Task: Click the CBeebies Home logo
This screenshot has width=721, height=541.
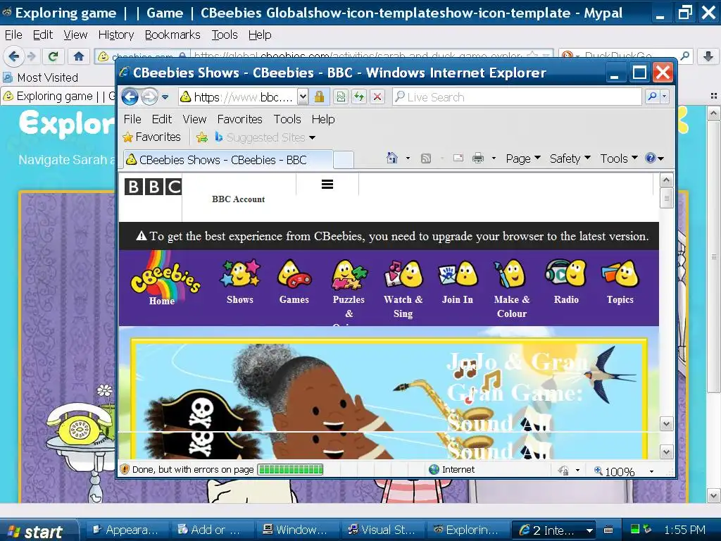Action: click(x=165, y=279)
